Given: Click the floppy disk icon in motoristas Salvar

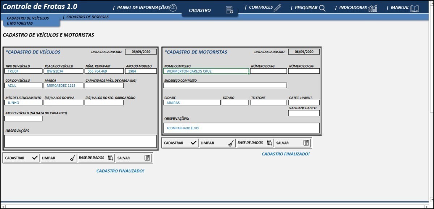Looking at the screenshot, I should [x=306, y=143].
